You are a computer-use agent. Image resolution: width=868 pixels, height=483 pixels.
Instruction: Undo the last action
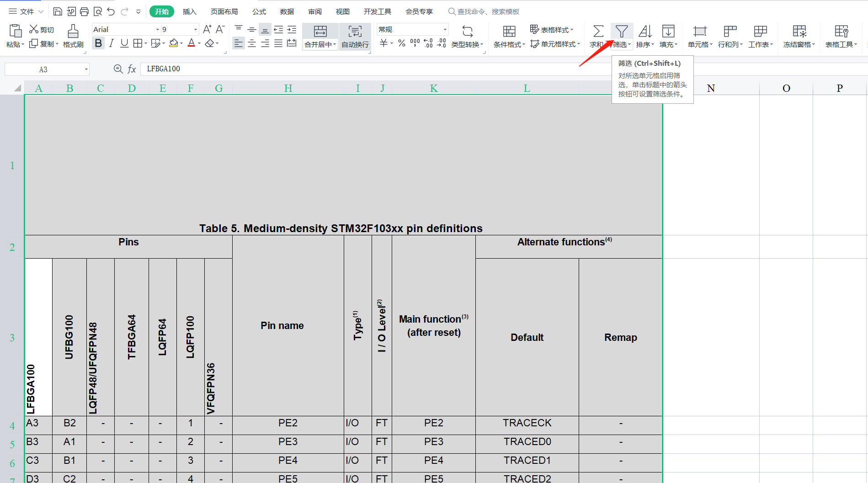click(111, 11)
